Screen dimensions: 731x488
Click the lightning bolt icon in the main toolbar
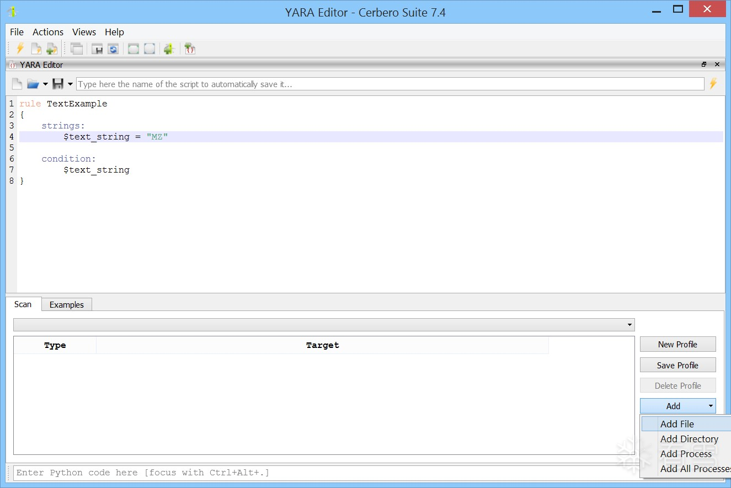point(20,49)
